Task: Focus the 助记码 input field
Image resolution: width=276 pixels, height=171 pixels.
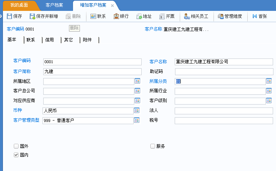Action: click(224, 72)
